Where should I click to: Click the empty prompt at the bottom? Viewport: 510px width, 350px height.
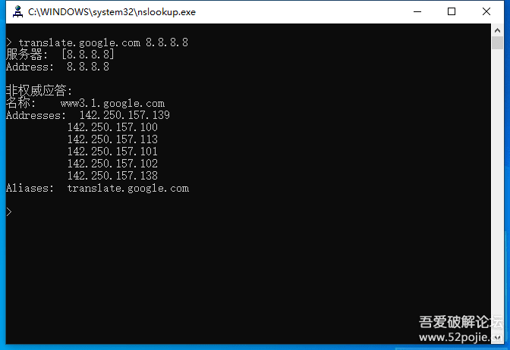[x=9, y=212]
